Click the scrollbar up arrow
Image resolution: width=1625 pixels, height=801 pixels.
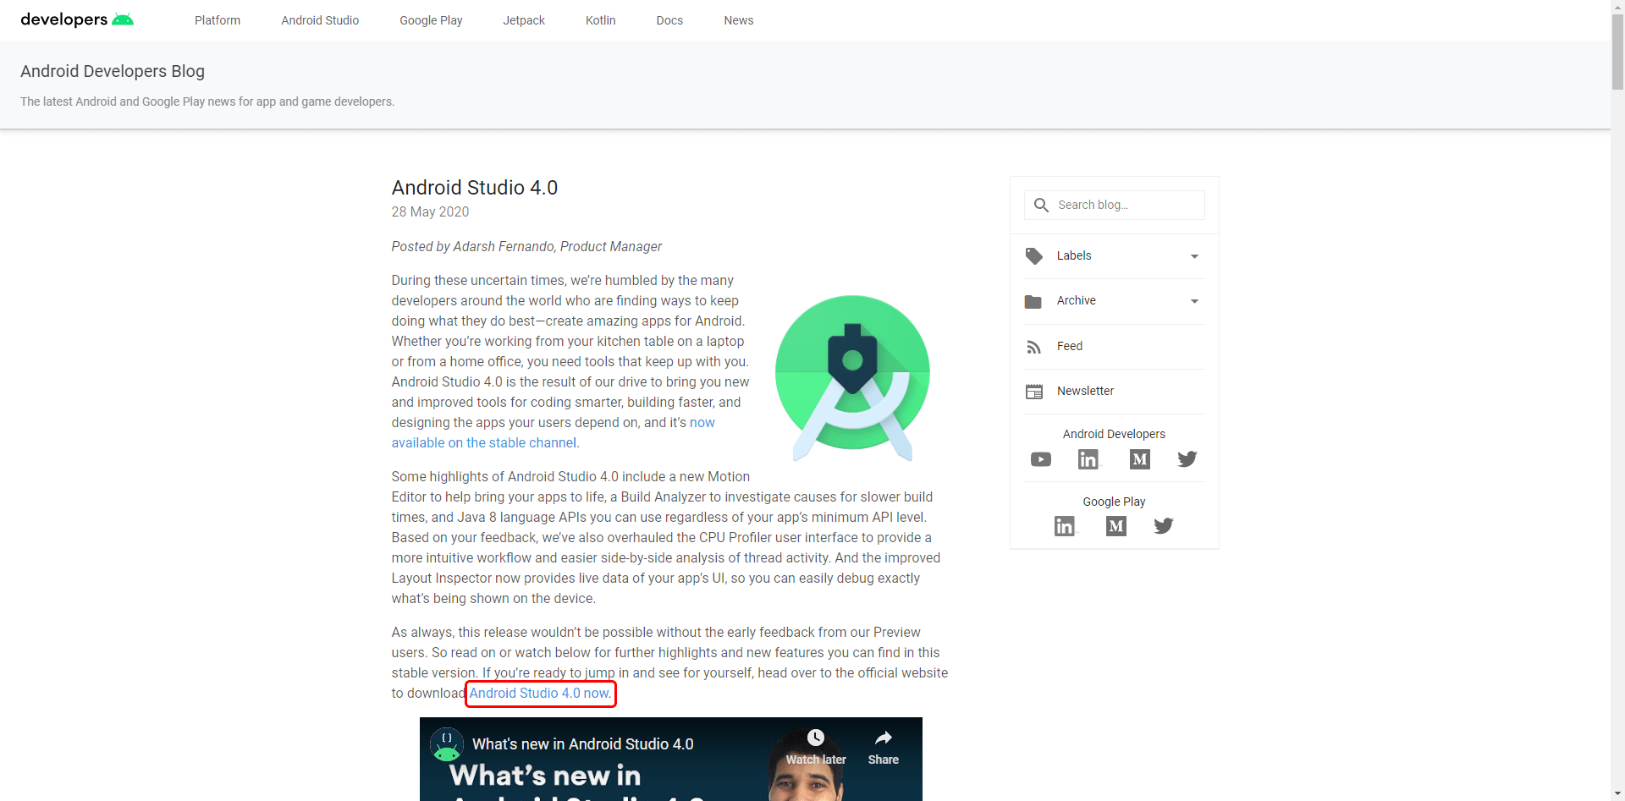coord(1617,7)
